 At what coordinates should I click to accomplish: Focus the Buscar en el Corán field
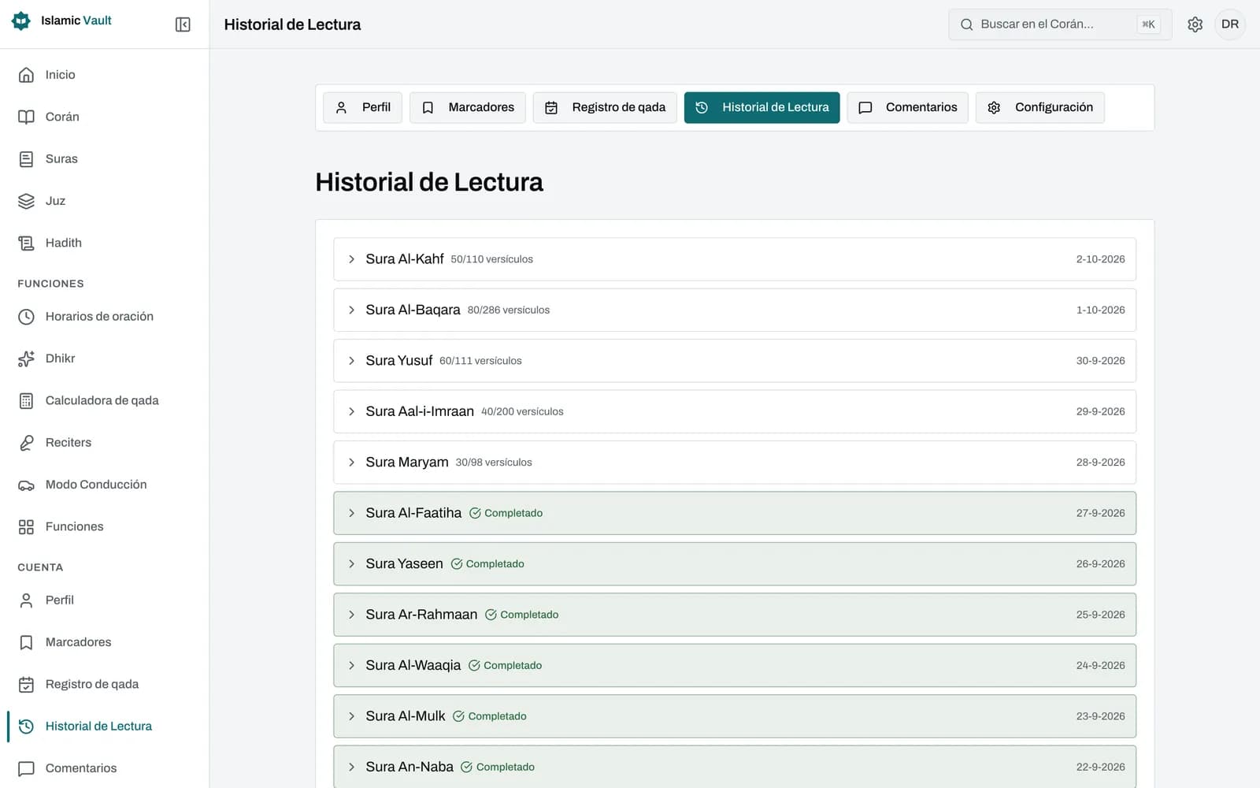(x=1059, y=24)
